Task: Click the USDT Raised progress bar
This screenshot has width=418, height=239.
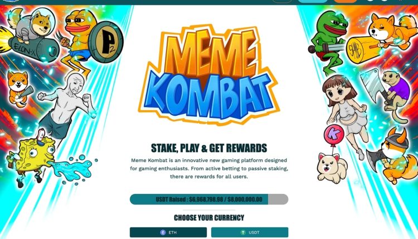Action: (209, 200)
